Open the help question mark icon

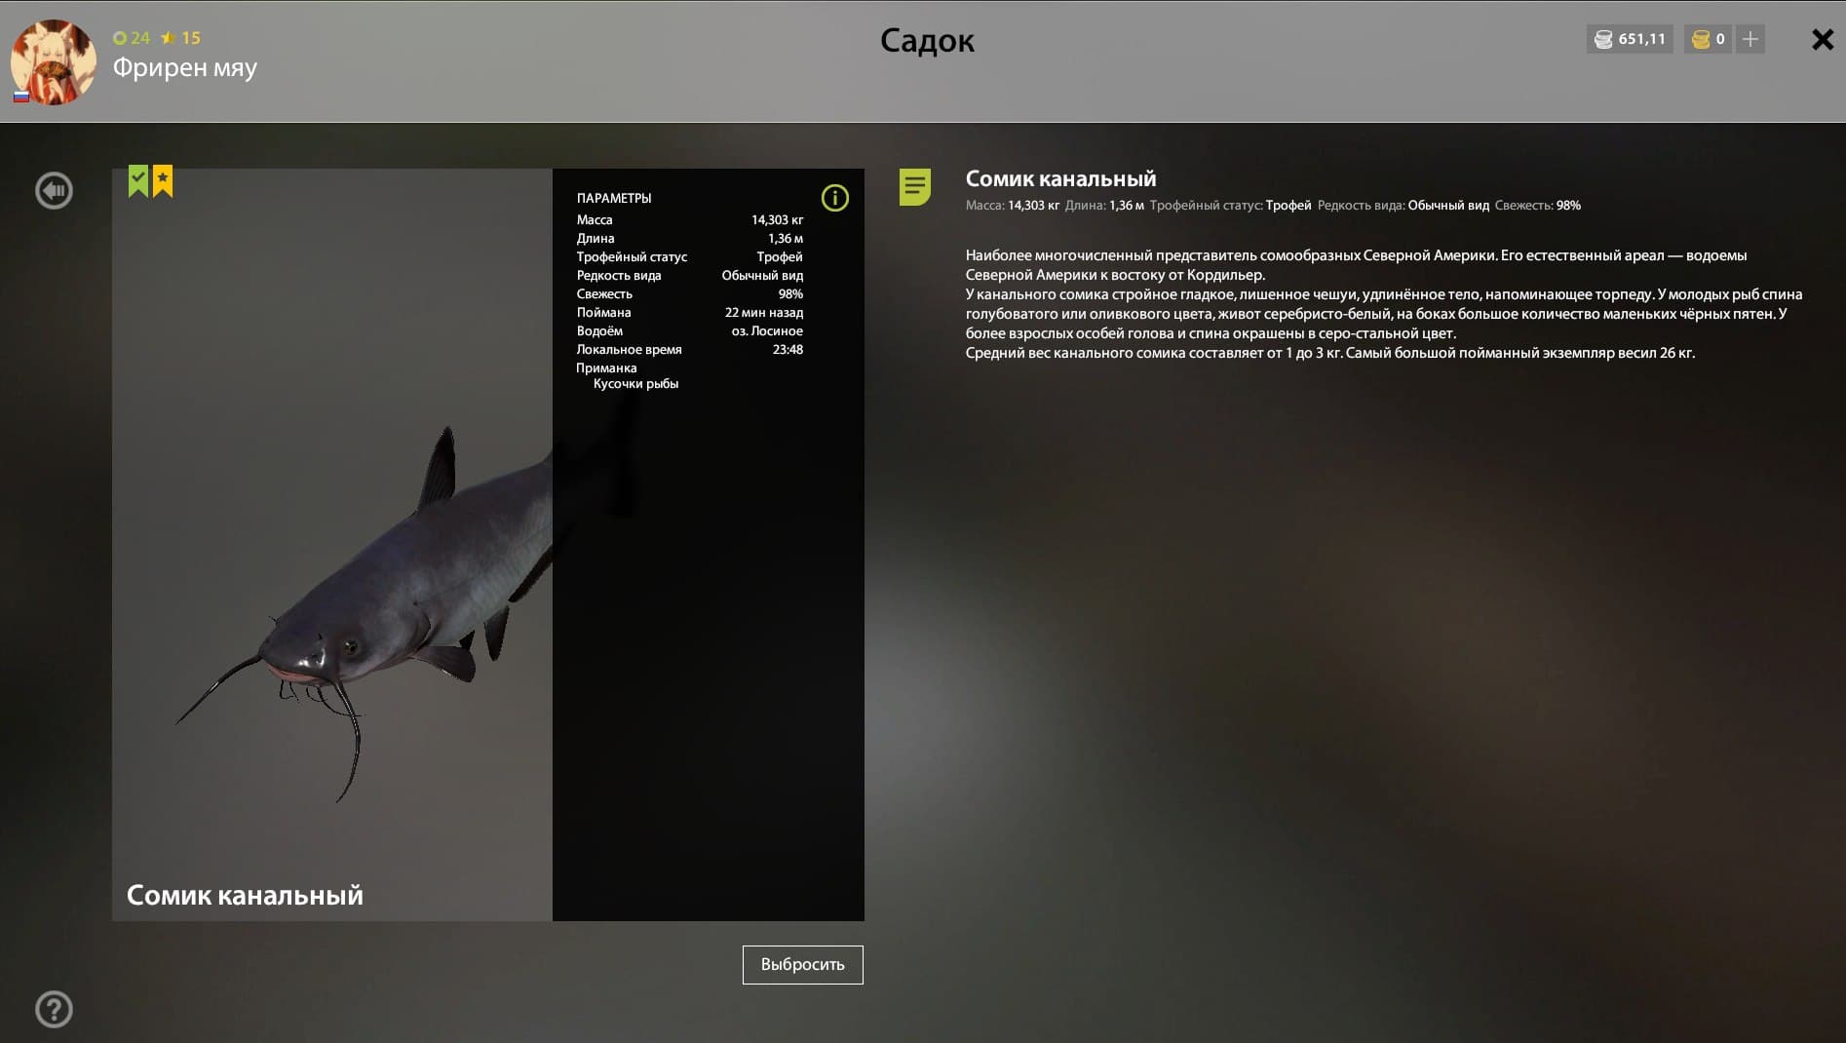click(54, 1009)
